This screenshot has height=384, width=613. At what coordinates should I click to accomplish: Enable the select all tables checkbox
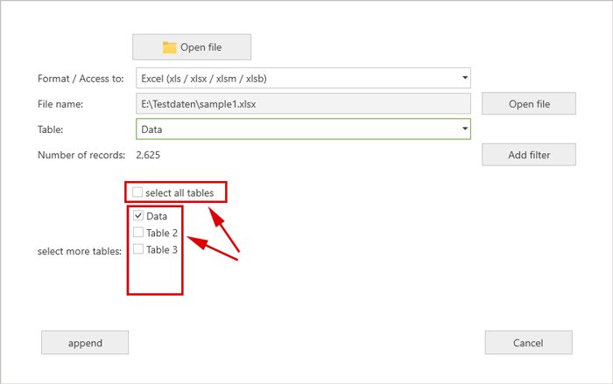[x=137, y=192]
